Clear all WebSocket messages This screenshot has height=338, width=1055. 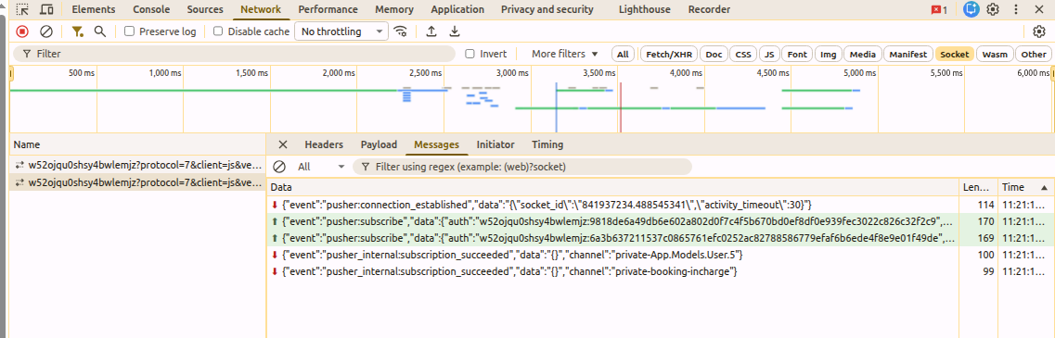279,167
